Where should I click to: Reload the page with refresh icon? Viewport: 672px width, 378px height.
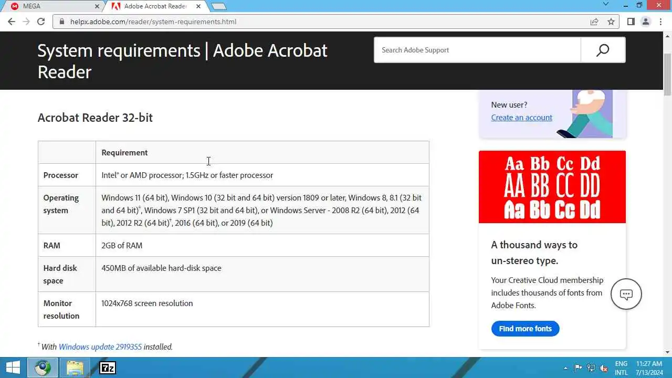point(41,22)
